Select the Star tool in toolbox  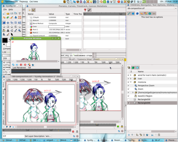(x=12, y=27)
